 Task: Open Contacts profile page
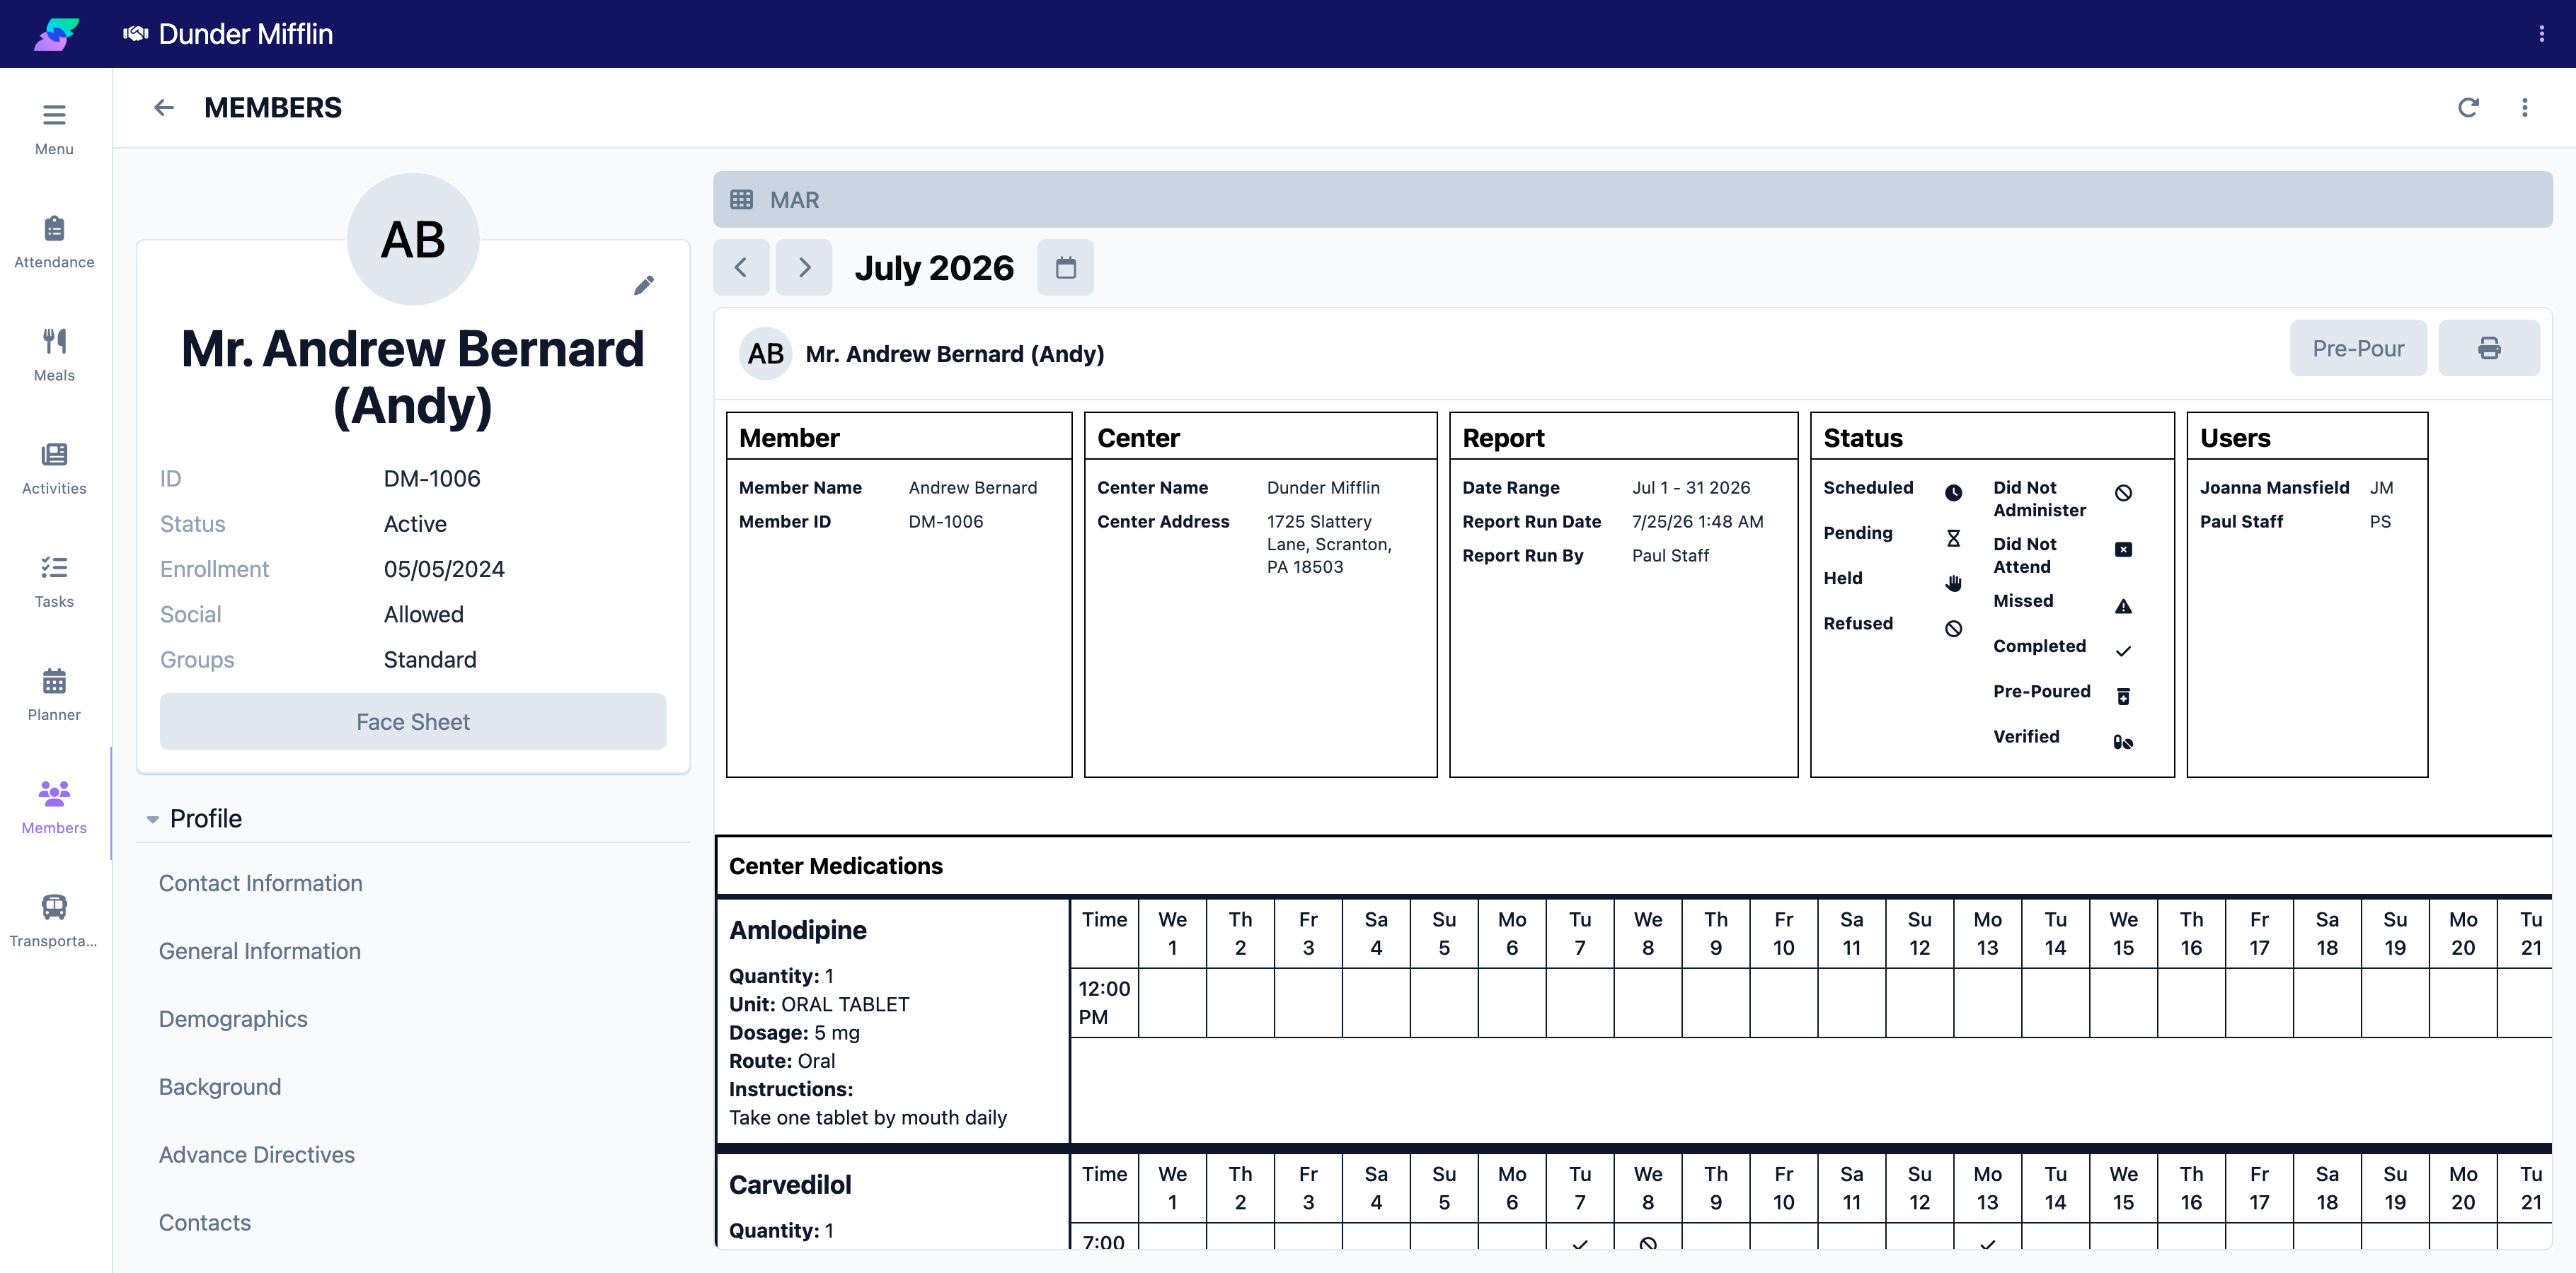click(x=204, y=1223)
